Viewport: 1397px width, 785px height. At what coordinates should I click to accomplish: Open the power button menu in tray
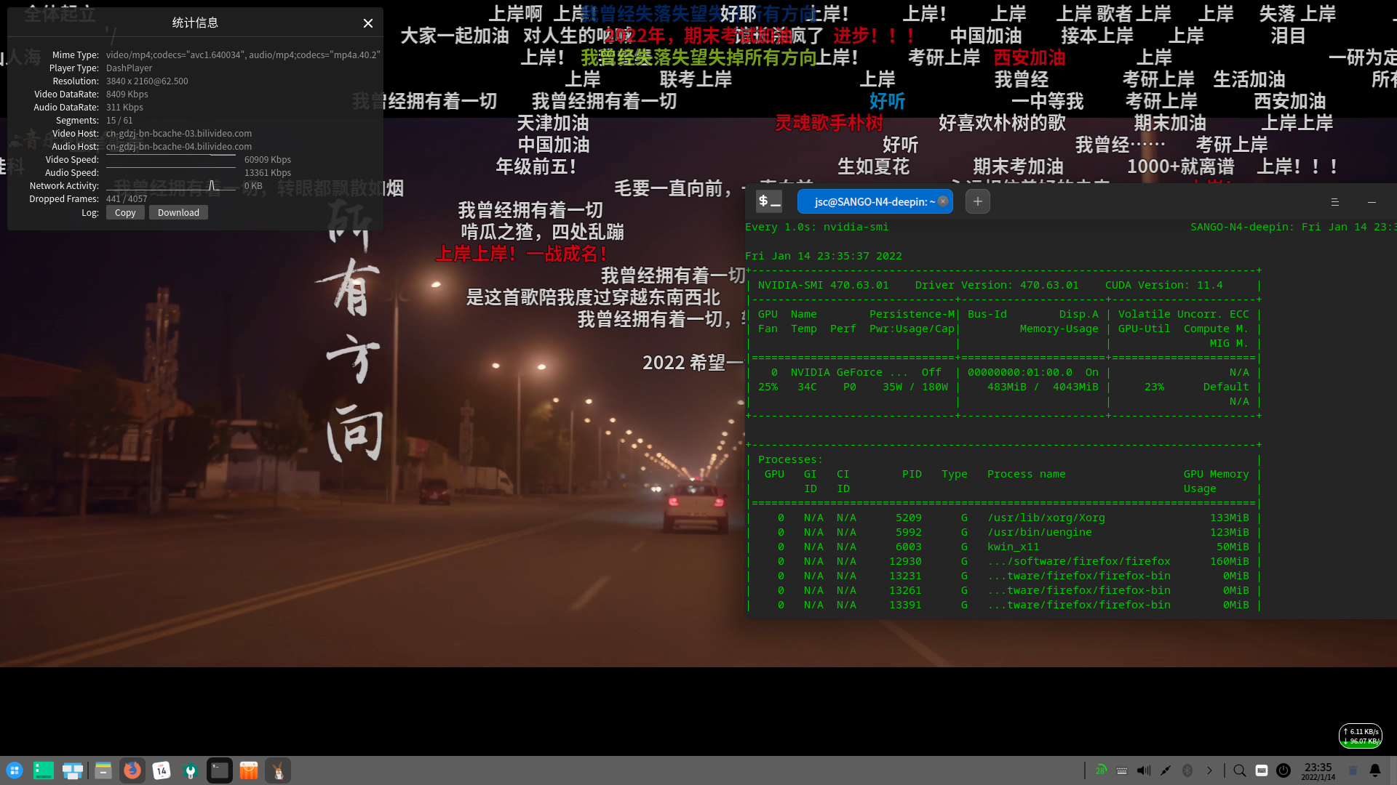tap(1283, 770)
